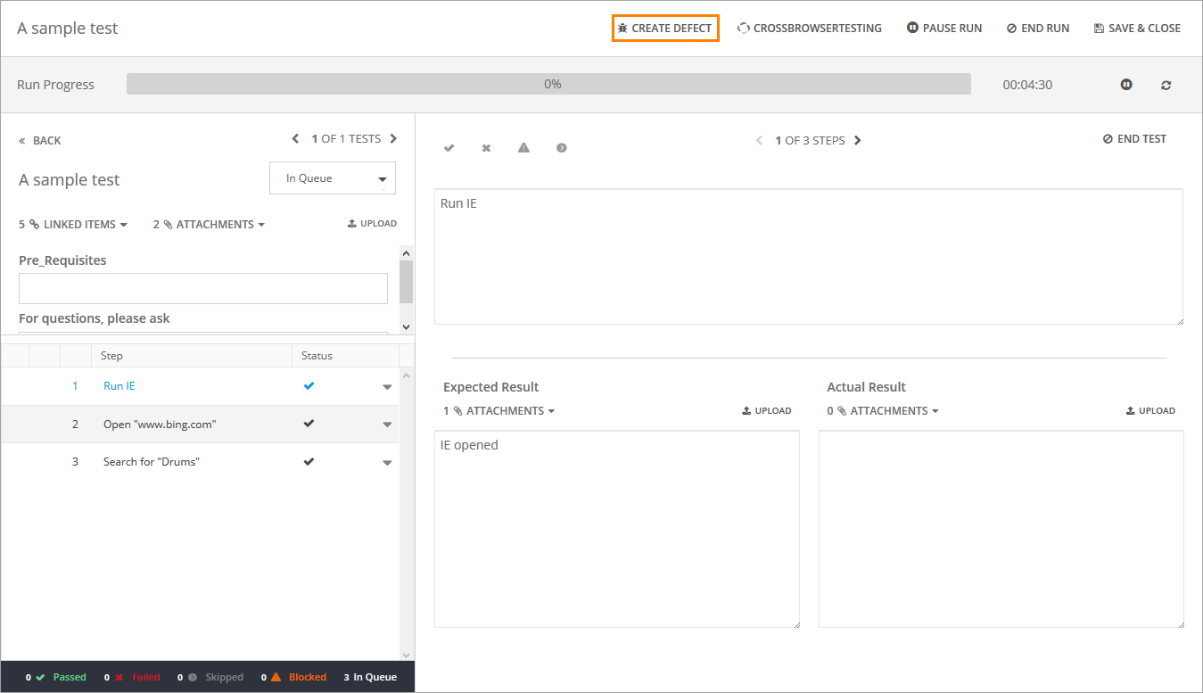Click the Back link
Viewport: 1203px width, 693px height.
point(40,141)
